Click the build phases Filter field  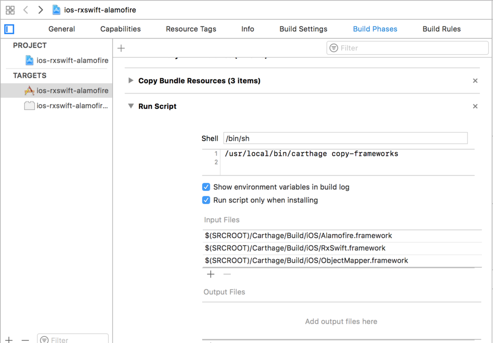click(x=407, y=48)
